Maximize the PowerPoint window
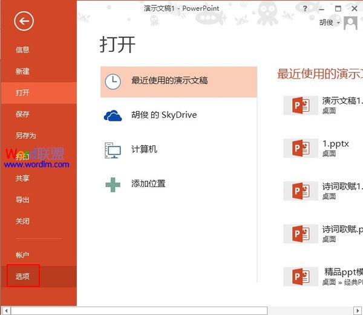This screenshot has width=363, height=315. pos(338,9)
